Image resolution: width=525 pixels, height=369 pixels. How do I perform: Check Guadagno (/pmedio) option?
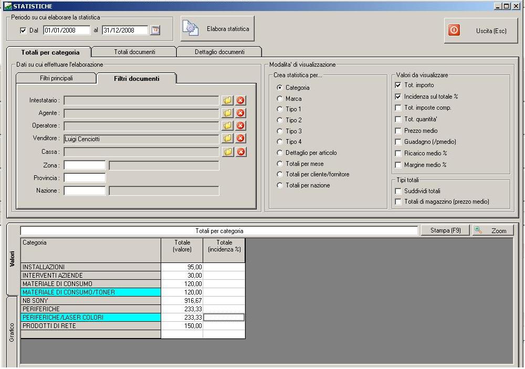tap(398, 142)
